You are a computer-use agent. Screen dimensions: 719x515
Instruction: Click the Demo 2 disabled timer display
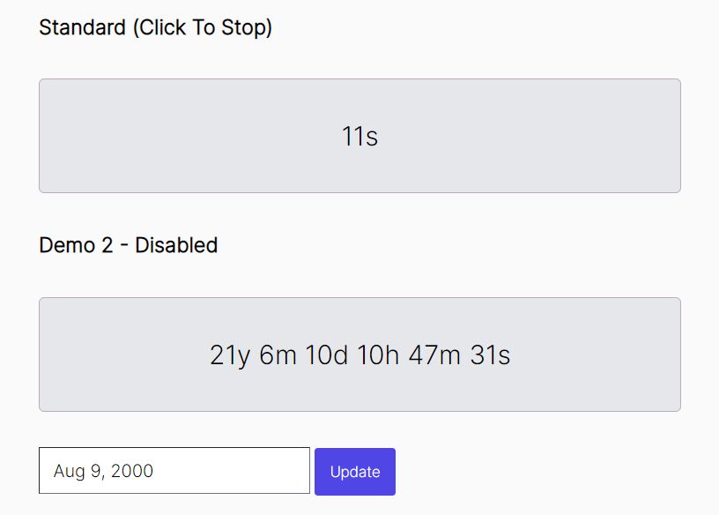[359, 353]
